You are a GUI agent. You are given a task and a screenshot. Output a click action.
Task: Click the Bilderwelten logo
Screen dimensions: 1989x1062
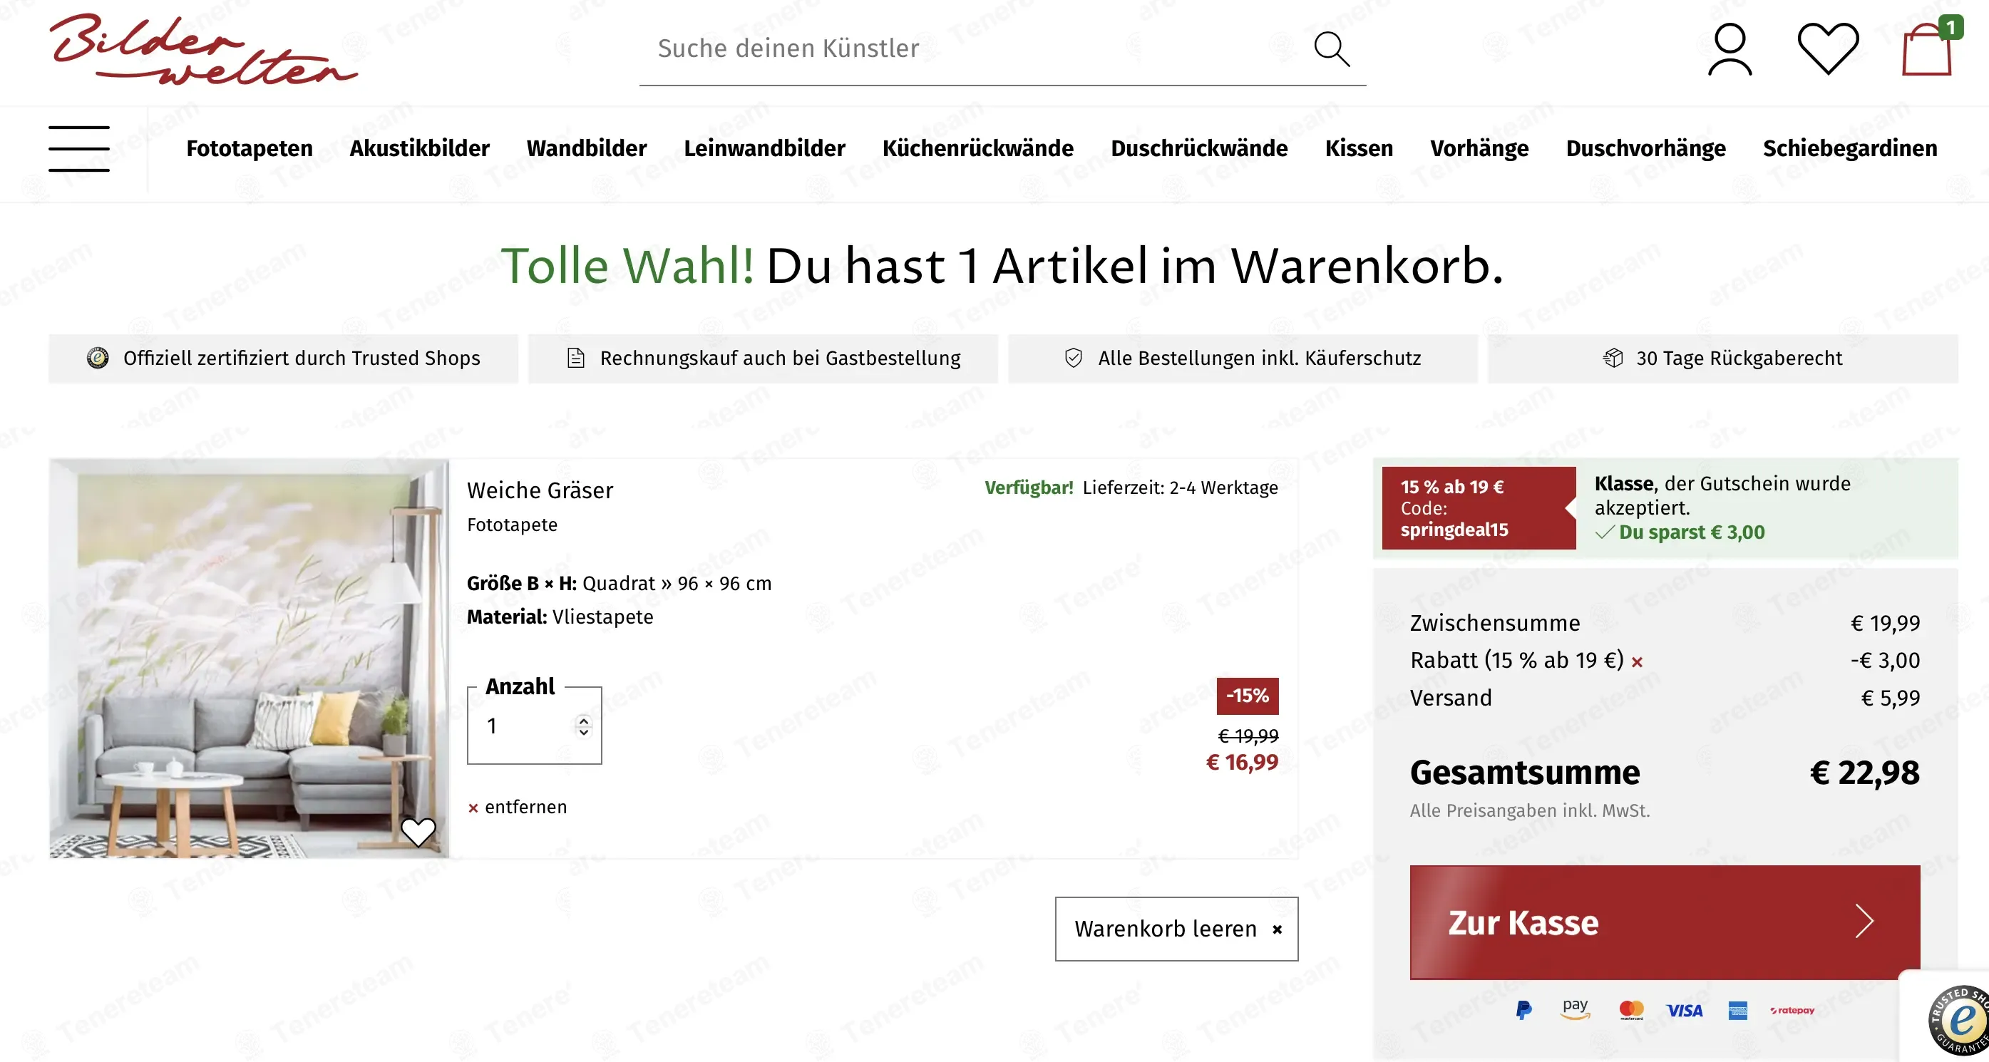203,48
